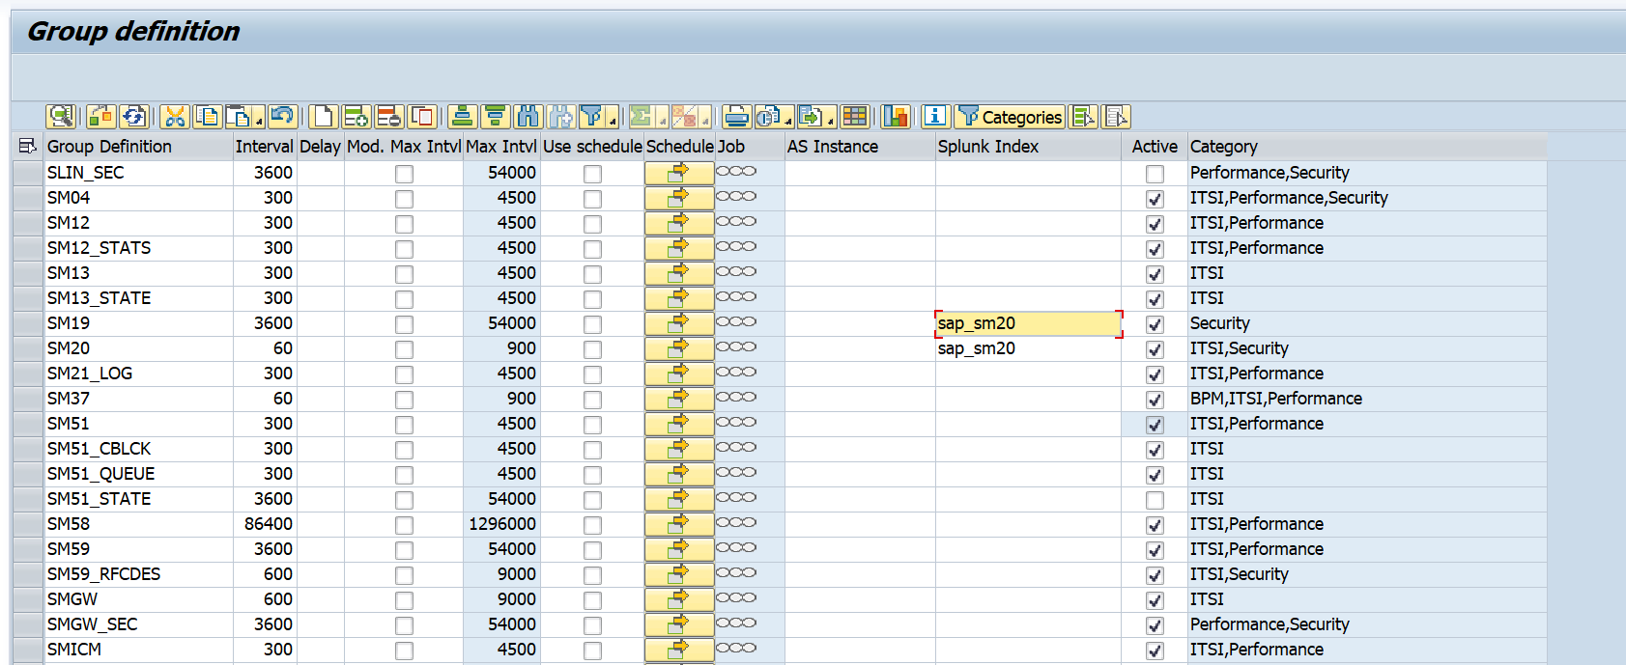Click the Insert Row icon
Viewport: 1626px width, 665px height.
coord(356,117)
